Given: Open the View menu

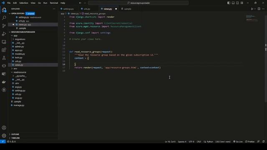Looking at the screenshot, I should coord(33,3).
